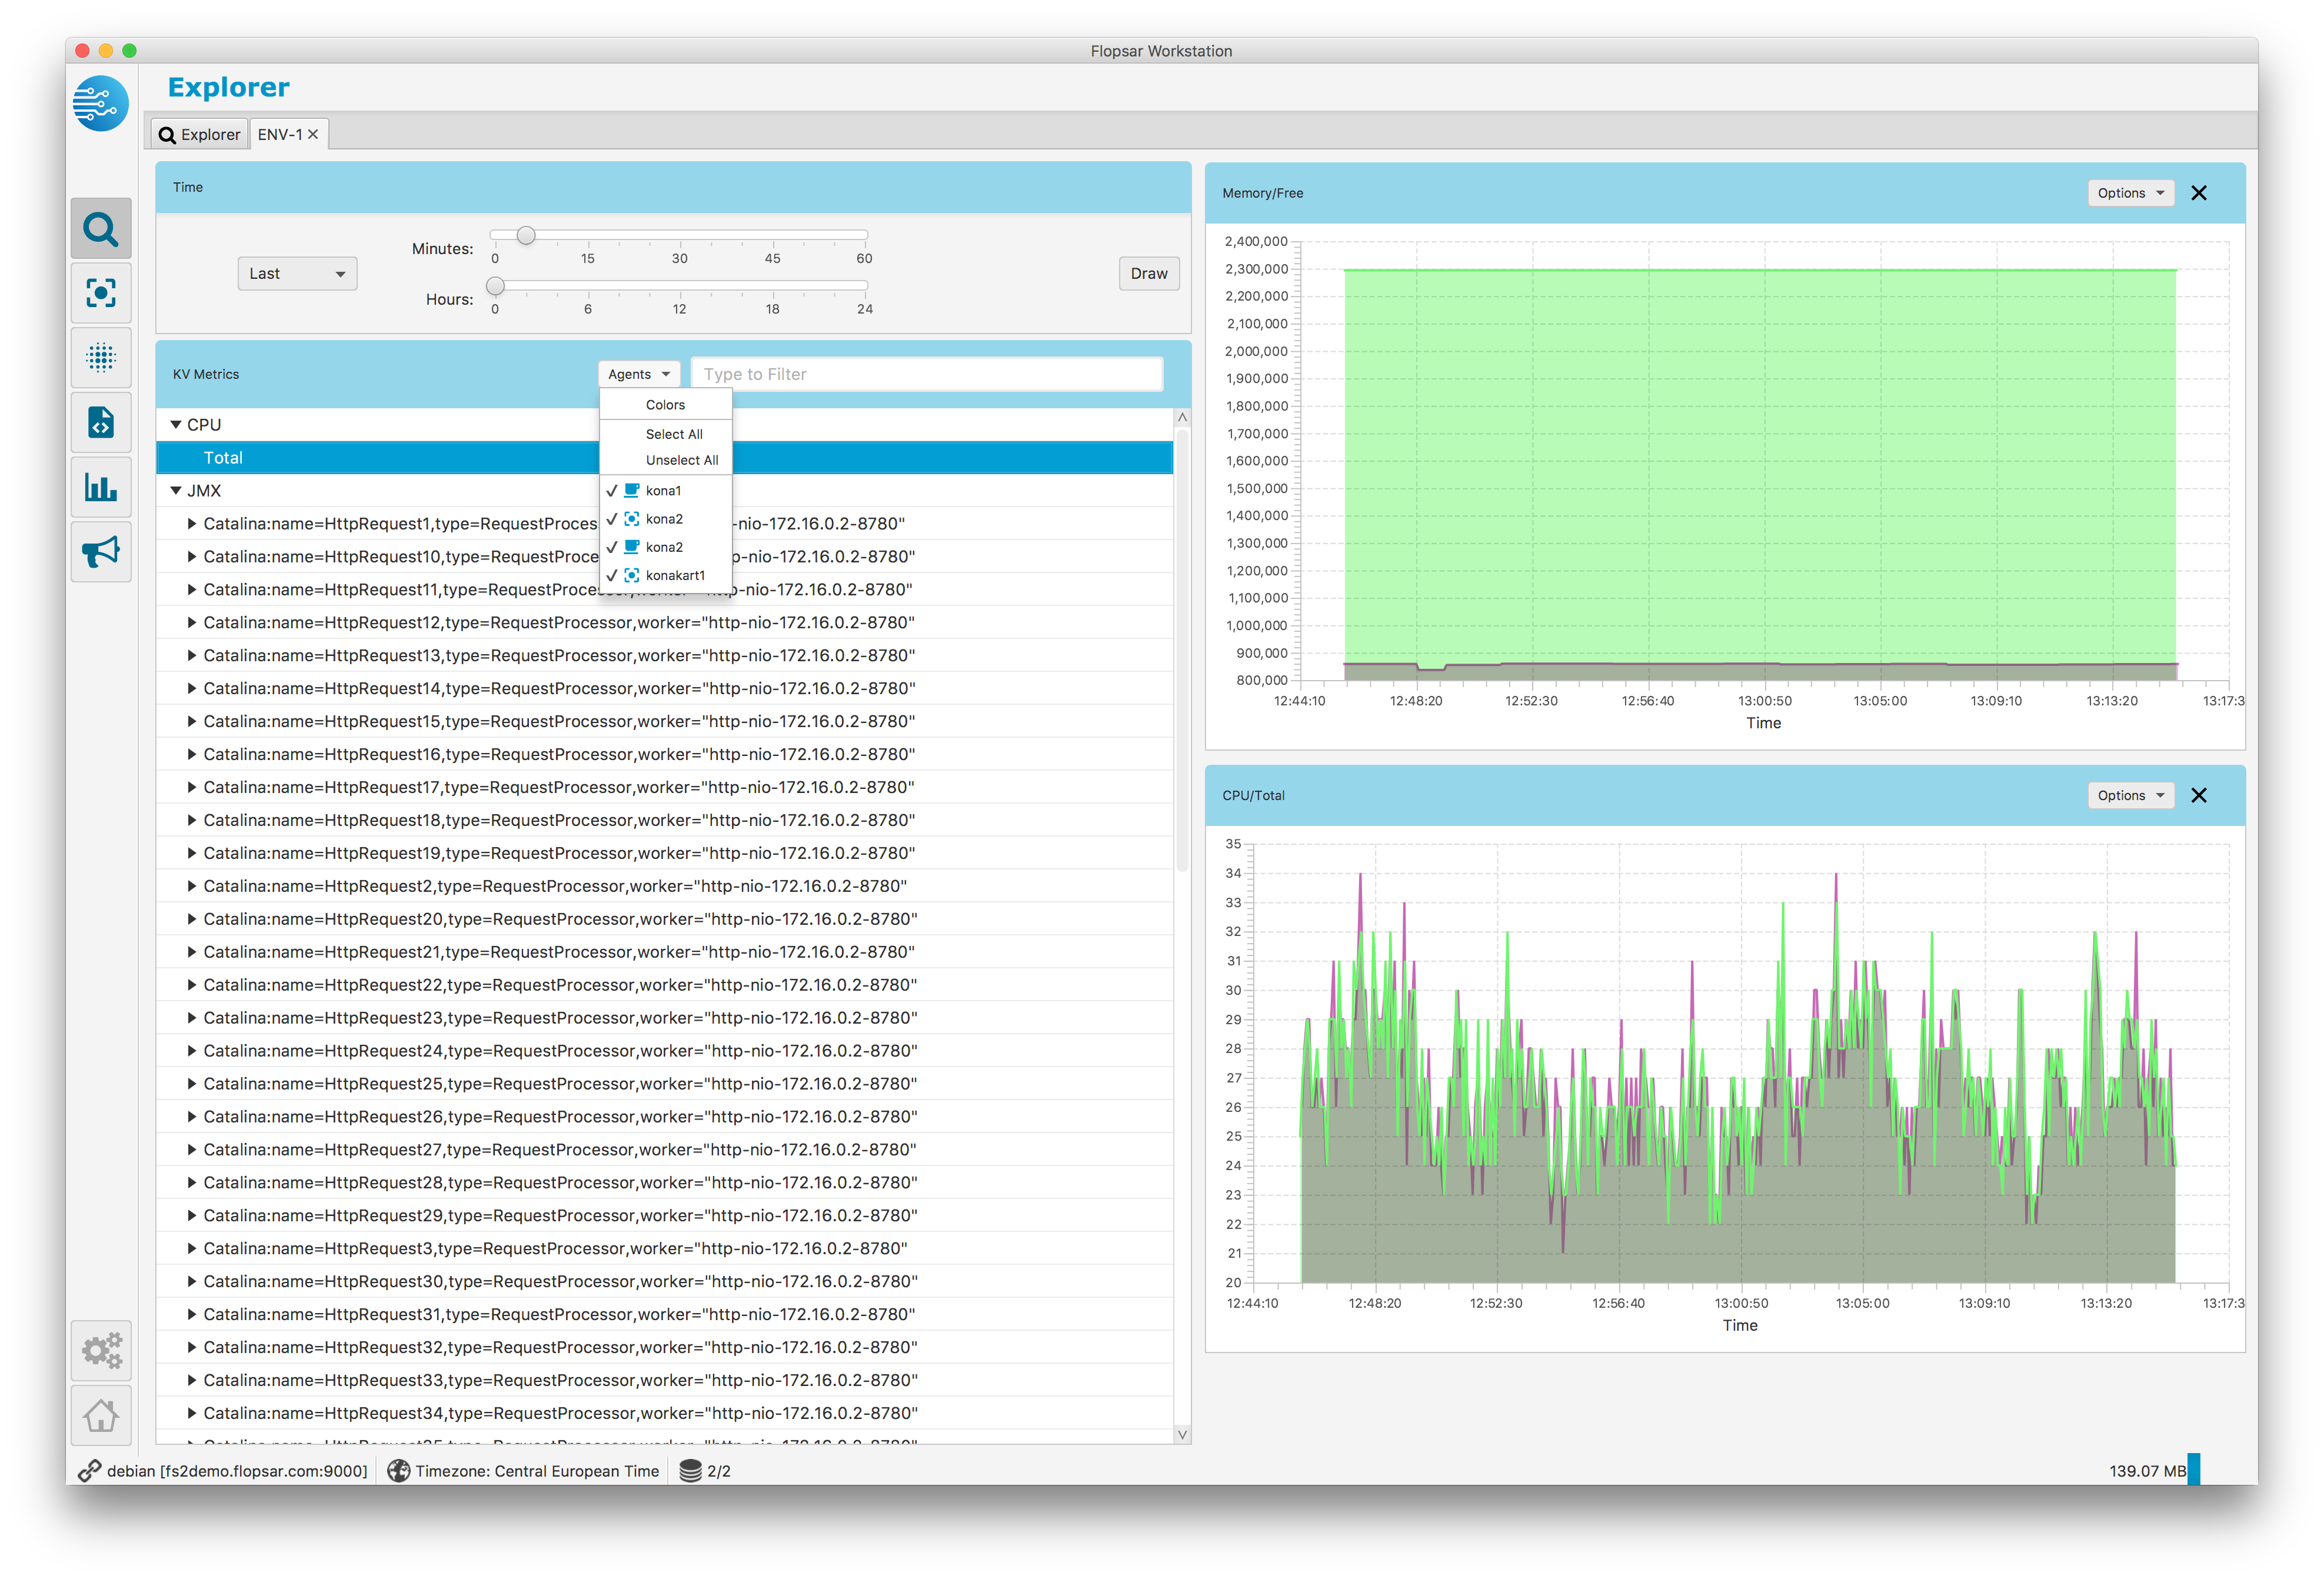Select the HttpRequest30 RequestProcessor row

click(664, 1281)
